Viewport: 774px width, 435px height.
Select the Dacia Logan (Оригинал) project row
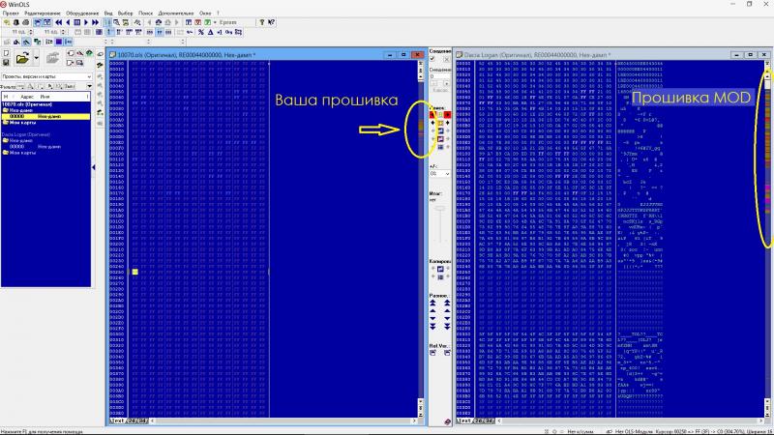pyautogui.click(x=45, y=134)
